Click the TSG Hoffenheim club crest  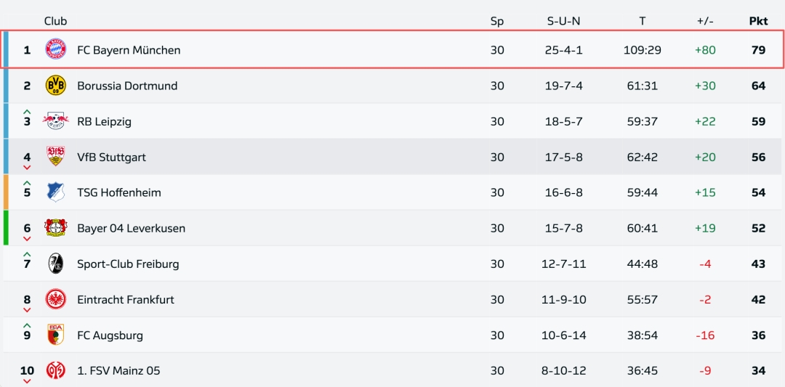tap(56, 192)
